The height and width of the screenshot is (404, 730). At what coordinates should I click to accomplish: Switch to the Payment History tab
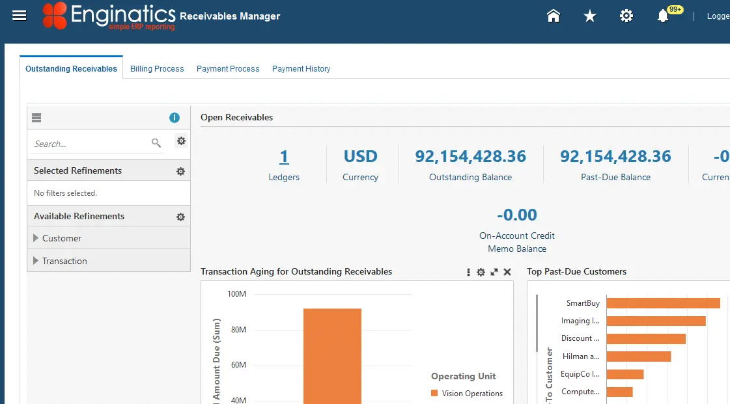[301, 68]
